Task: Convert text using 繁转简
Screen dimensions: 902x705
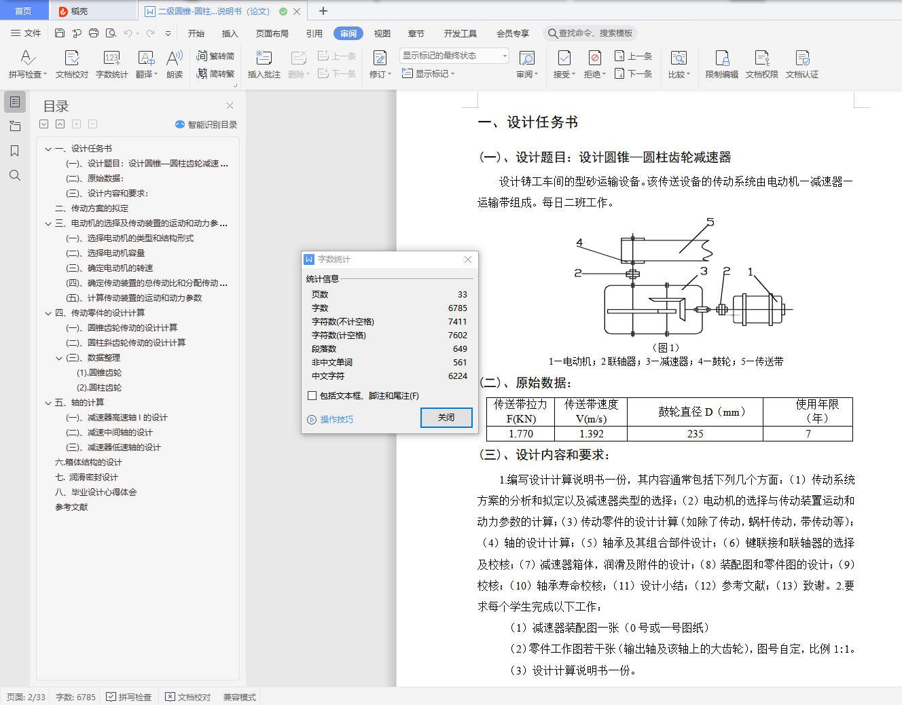Action: click(x=215, y=56)
